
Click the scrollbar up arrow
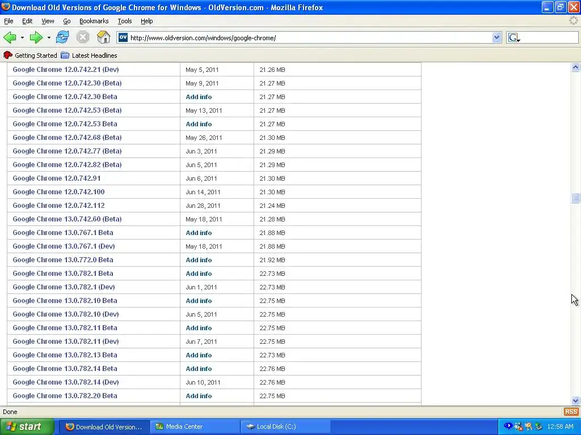click(575, 67)
